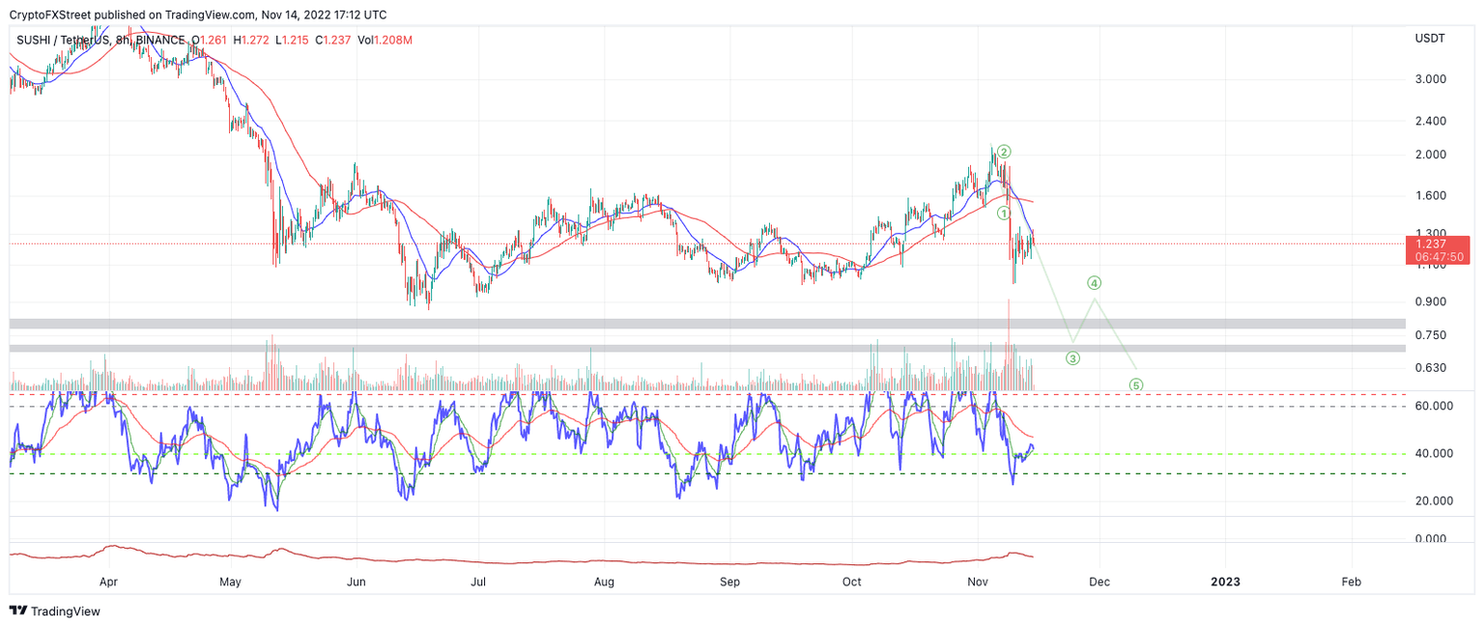Click the USDT currency label on price axis
Viewport: 1484px width, 627px height.
1428,38
